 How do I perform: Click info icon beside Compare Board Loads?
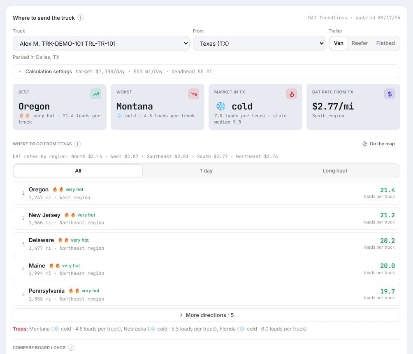tap(71, 347)
